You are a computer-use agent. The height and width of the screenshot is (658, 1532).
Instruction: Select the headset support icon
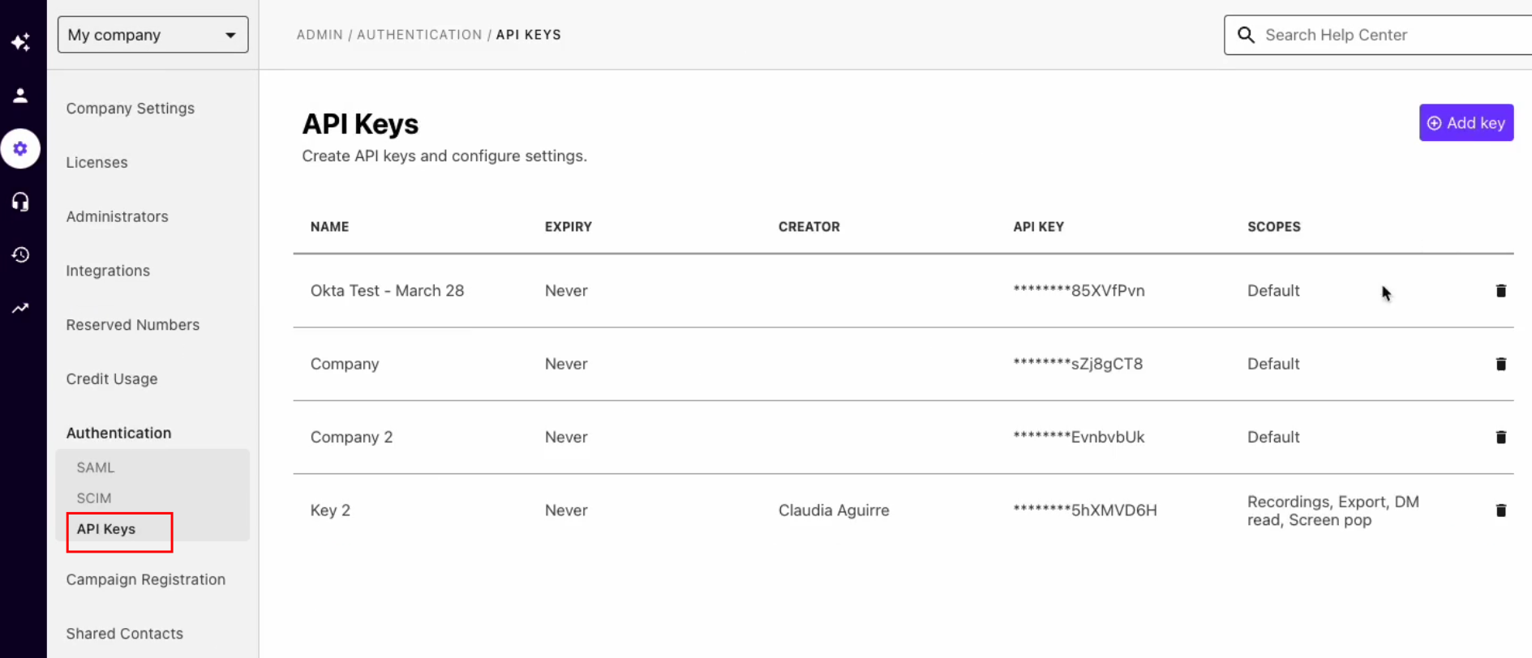point(21,202)
